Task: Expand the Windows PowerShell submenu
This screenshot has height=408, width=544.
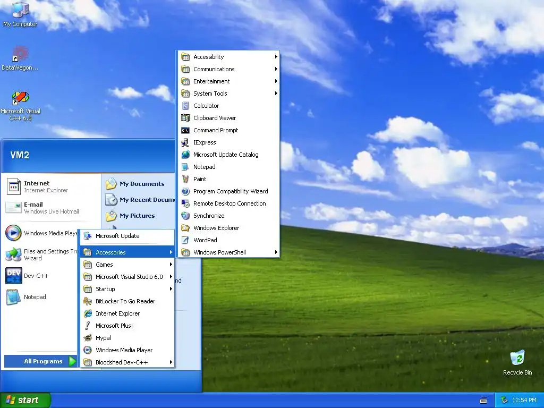Action: click(x=229, y=252)
